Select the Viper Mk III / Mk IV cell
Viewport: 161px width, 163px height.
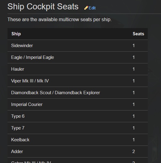tap(30, 81)
